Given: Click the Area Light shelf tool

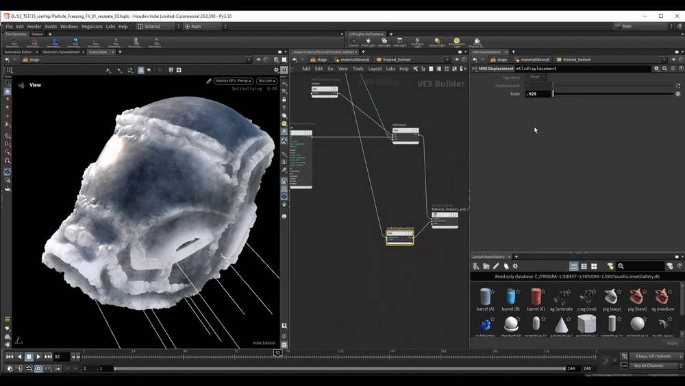Looking at the screenshot, I should point(400,43).
